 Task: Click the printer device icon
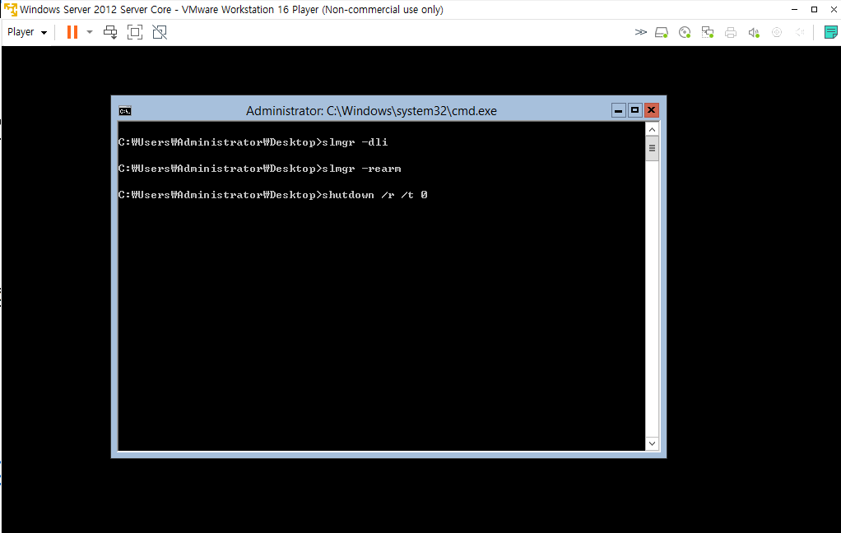(x=731, y=33)
